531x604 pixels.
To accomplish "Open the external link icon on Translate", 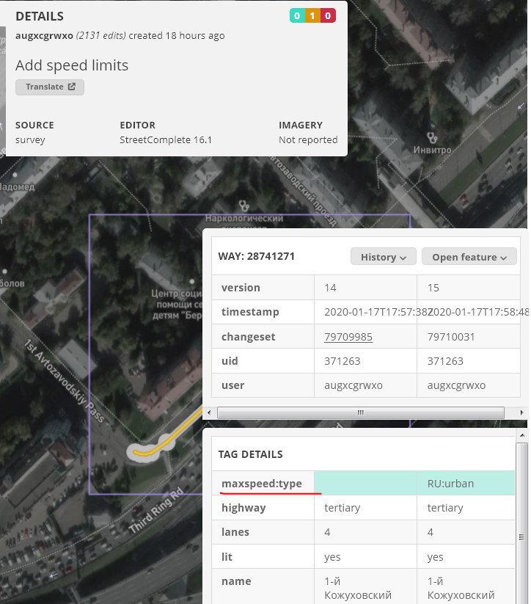I will click(x=72, y=87).
